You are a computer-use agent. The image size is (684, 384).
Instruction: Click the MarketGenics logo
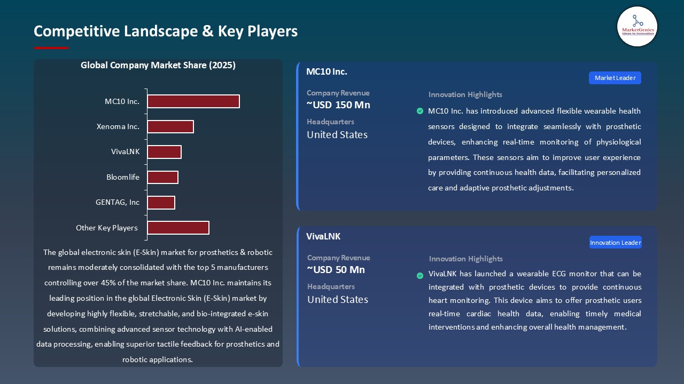tap(637, 26)
